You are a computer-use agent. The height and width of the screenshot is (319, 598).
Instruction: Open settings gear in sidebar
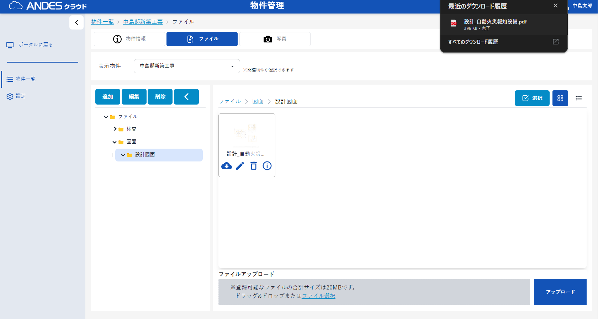coord(10,96)
